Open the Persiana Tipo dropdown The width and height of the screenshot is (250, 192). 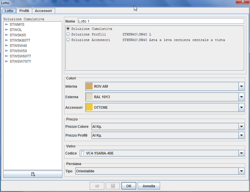(242, 171)
